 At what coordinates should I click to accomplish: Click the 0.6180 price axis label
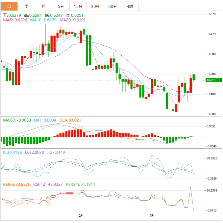coord(211,94)
